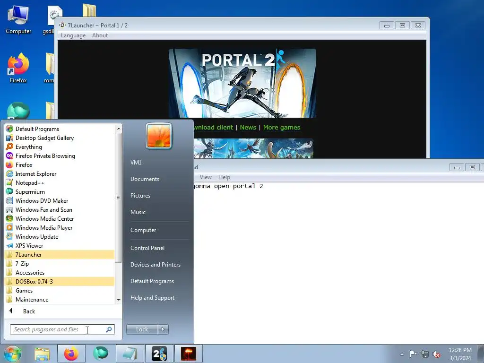
Task: Click the More games link
Action: click(x=282, y=128)
